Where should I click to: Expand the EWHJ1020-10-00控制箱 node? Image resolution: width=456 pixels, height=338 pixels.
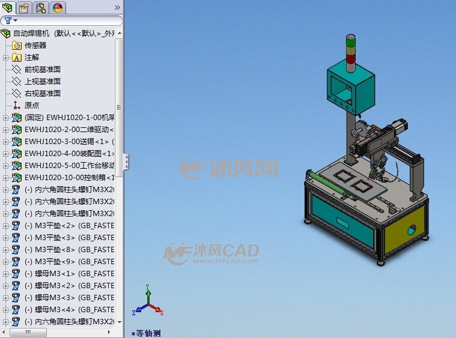tap(5, 178)
